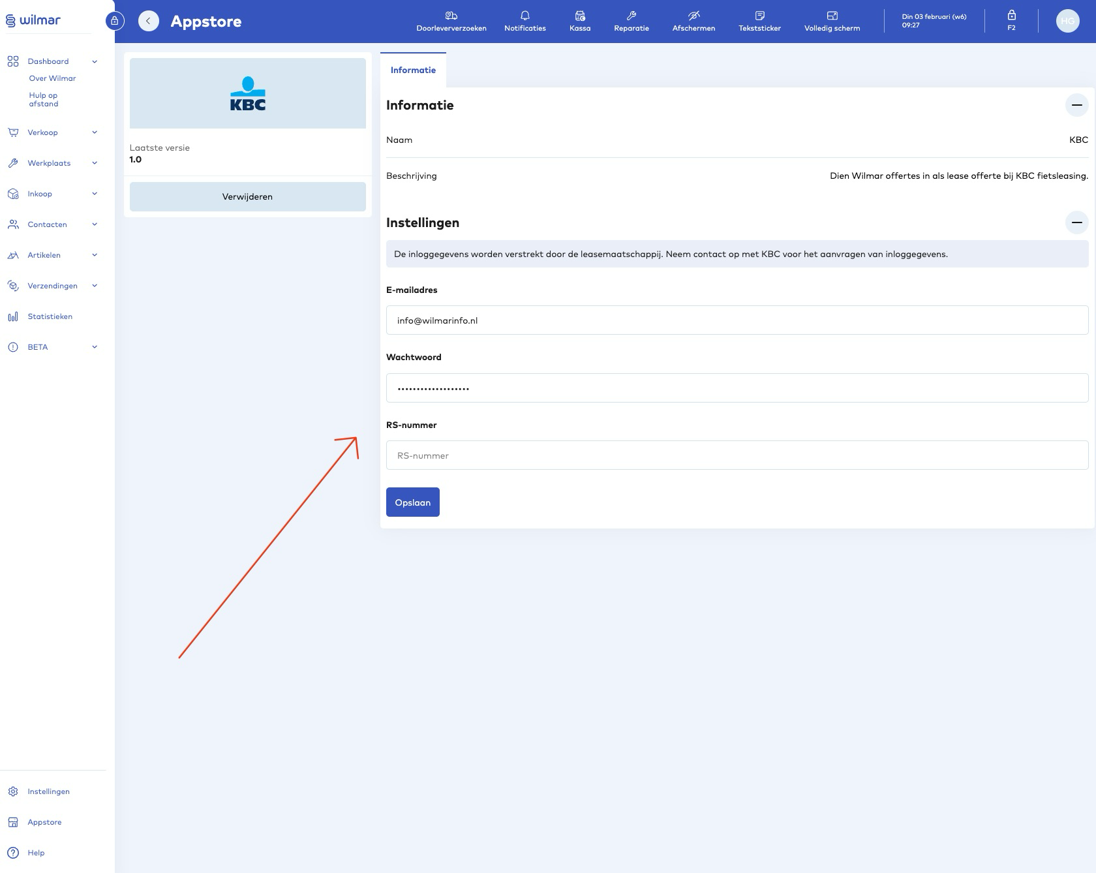Viewport: 1096px width, 873px height.
Task: Expand the Verkoop sidebar menu
Action: (x=52, y=132)
